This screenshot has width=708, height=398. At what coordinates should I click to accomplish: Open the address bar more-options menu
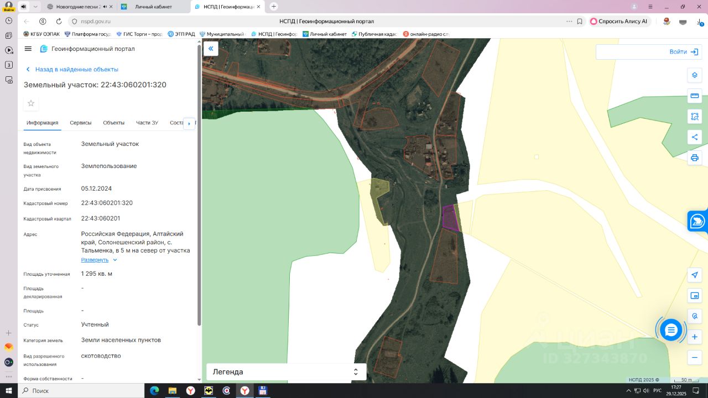click(x=569, y=22)
